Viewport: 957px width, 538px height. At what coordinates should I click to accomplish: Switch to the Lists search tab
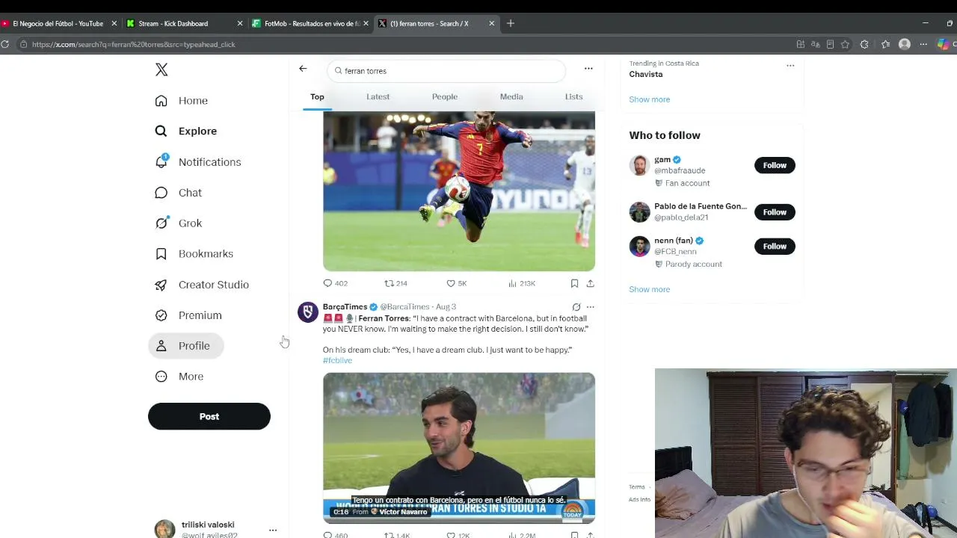[573, 96]
